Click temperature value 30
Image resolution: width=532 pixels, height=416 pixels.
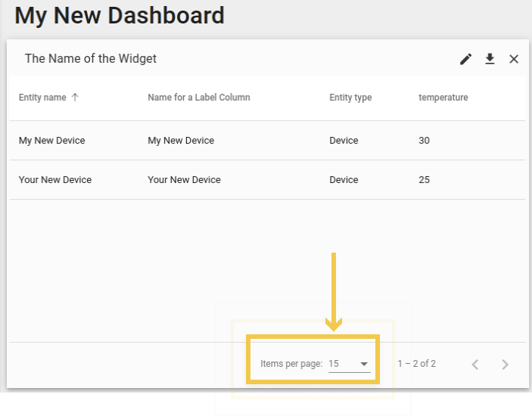tap(424, 141)
